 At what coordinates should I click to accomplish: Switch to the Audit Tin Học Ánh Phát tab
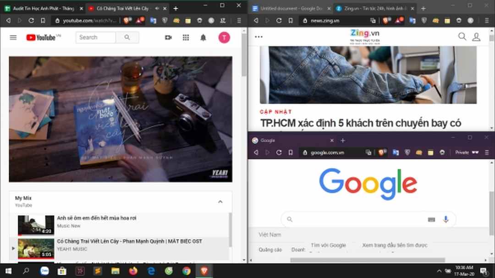click(x=44, y=9)
